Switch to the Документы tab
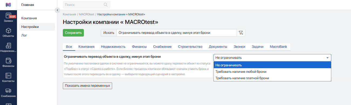 [218, 47]
